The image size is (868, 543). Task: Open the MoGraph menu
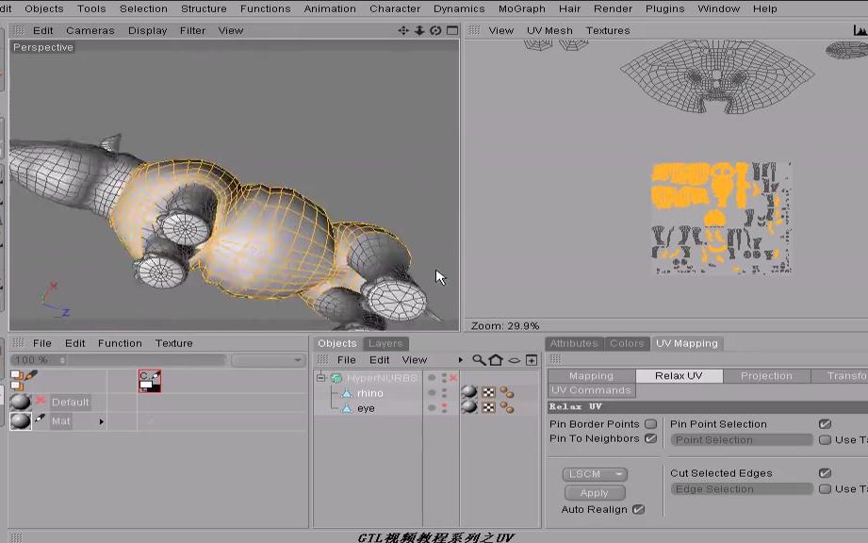click(x=522, y=8)
